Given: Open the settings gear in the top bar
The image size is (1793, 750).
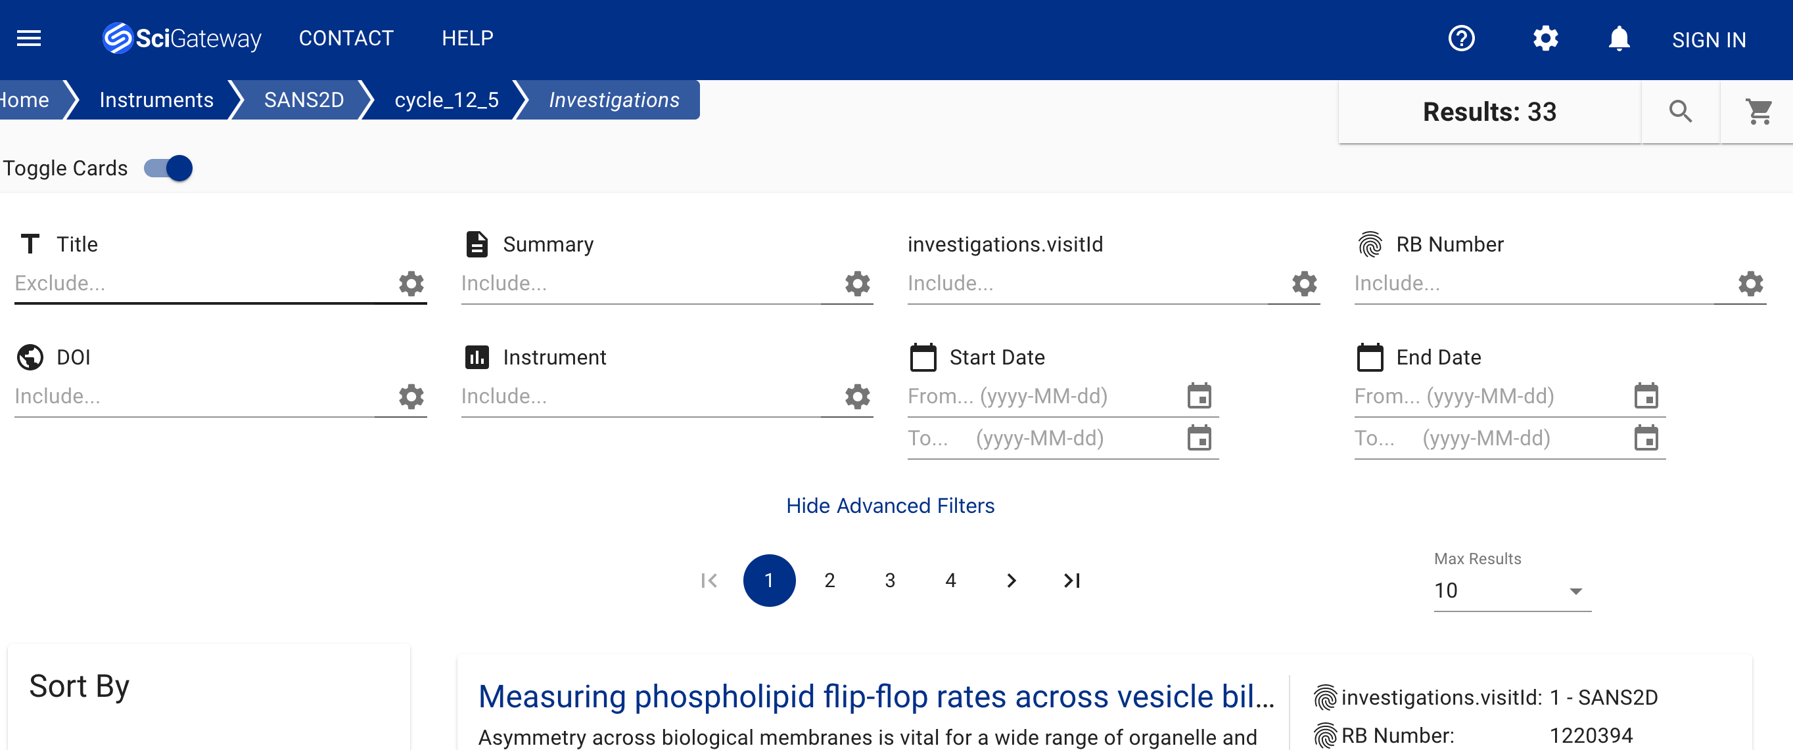Looking at the screenshot, I should (1545, 38).
